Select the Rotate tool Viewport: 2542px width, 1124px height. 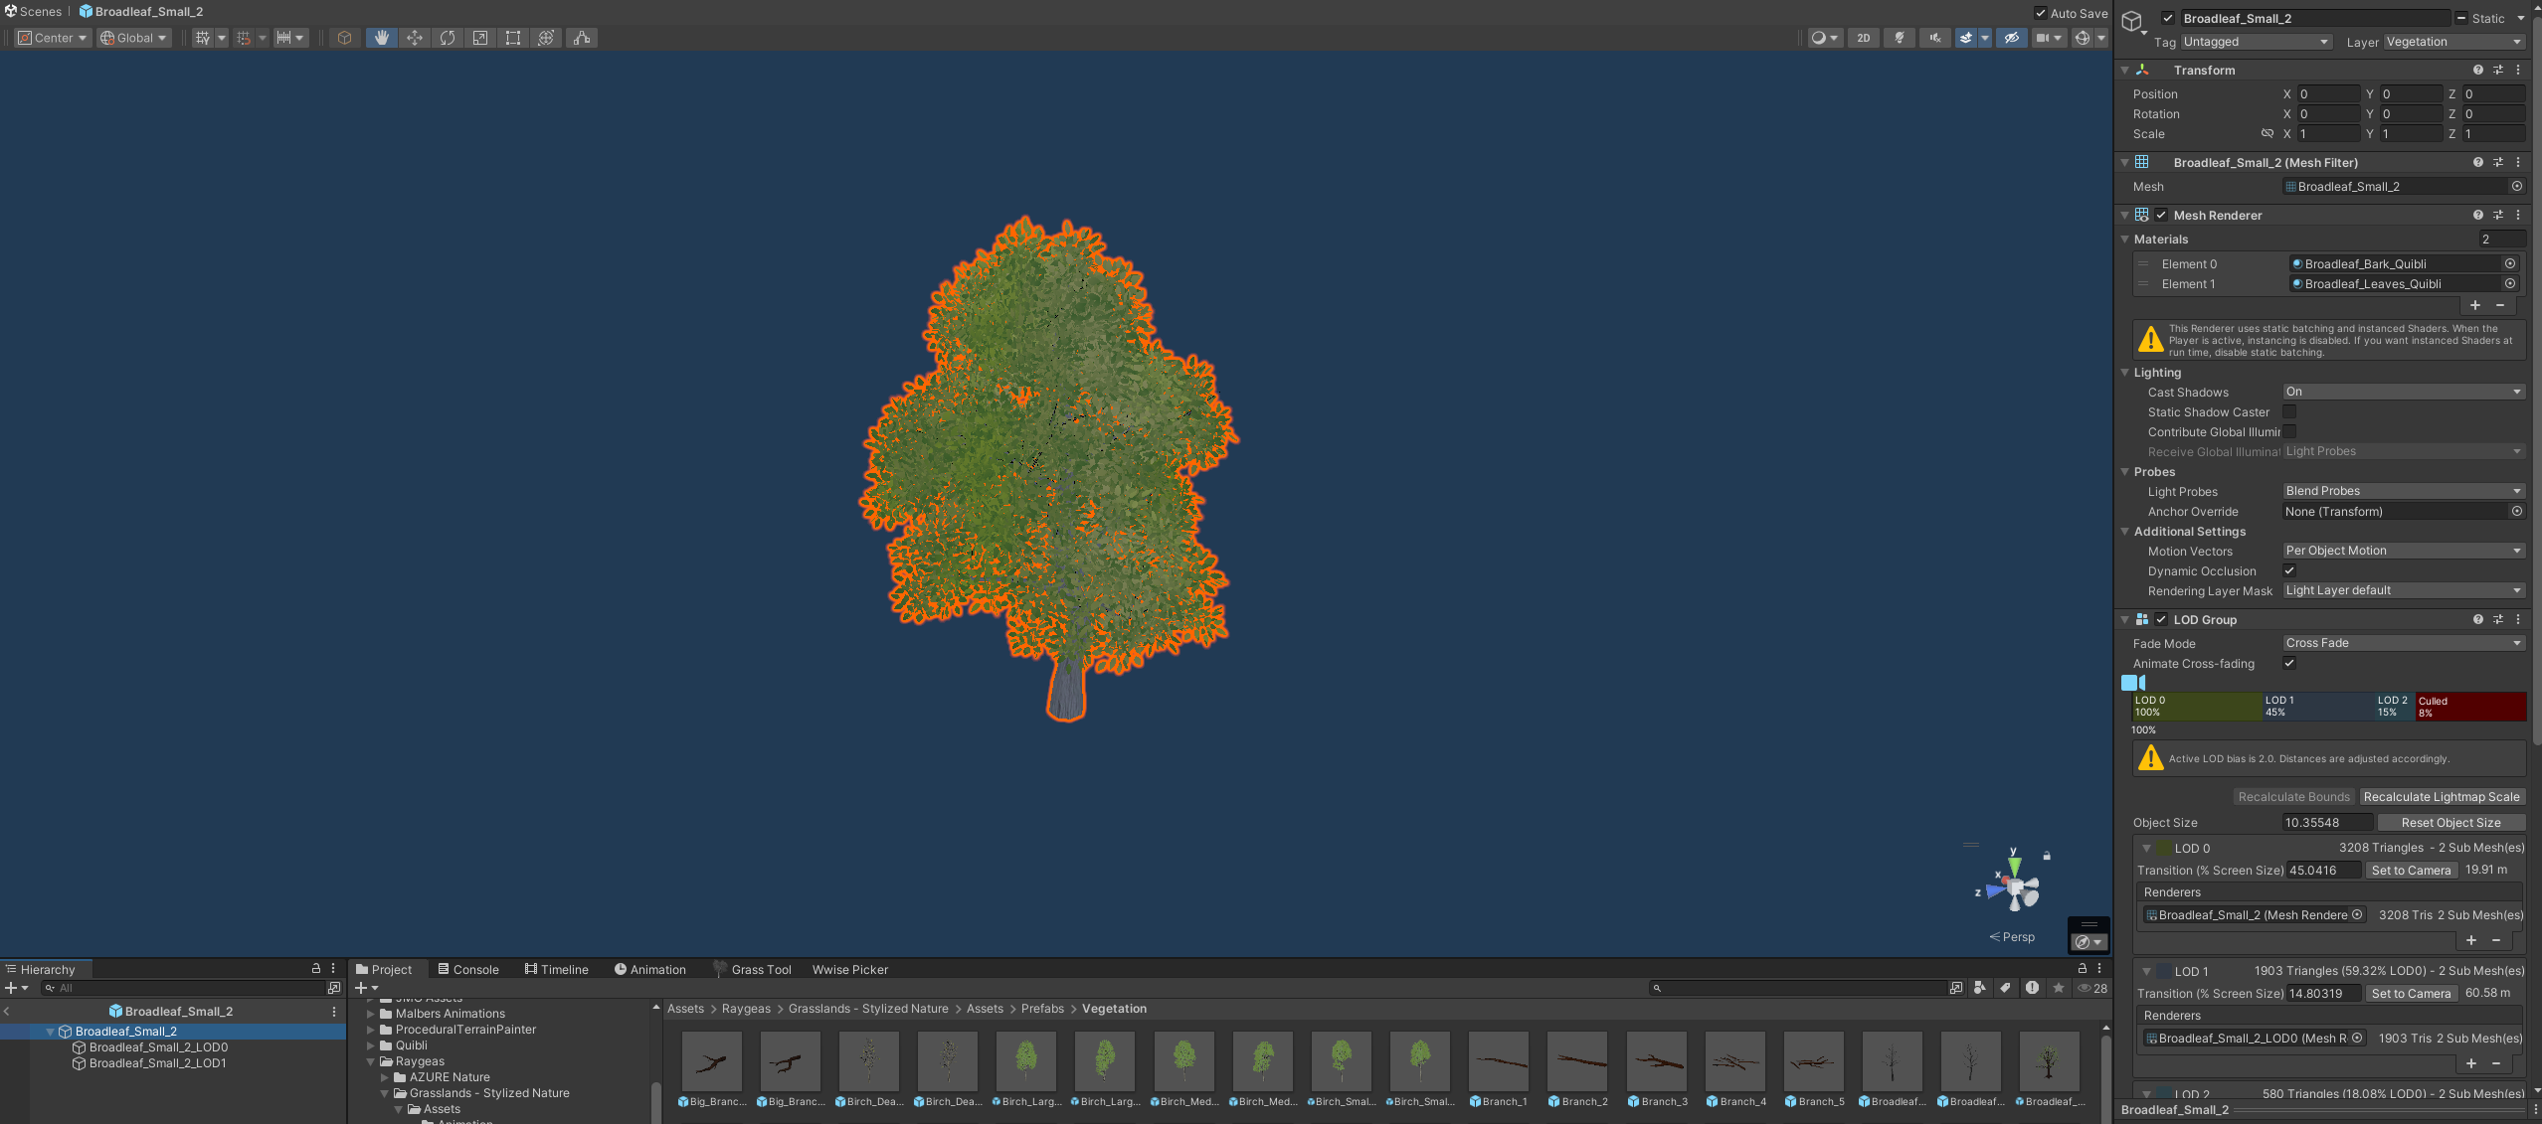pos(448,38)
